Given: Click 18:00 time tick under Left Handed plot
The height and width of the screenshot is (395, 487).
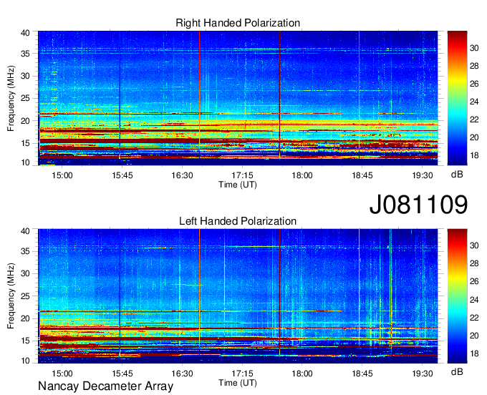Looking at the screenshot, I should [x=302, y=374].
